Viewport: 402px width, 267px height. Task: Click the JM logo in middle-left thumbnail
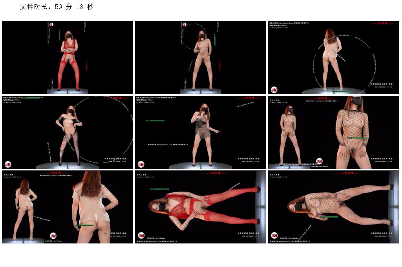coord(8,164)
